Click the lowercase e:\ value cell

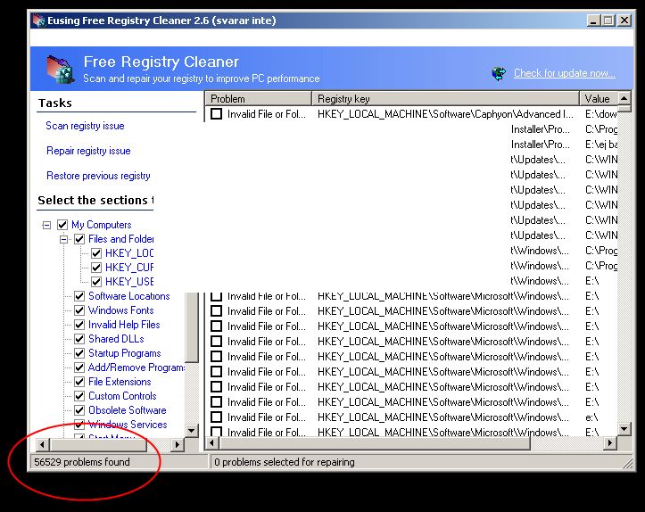[x=591, y=417]
